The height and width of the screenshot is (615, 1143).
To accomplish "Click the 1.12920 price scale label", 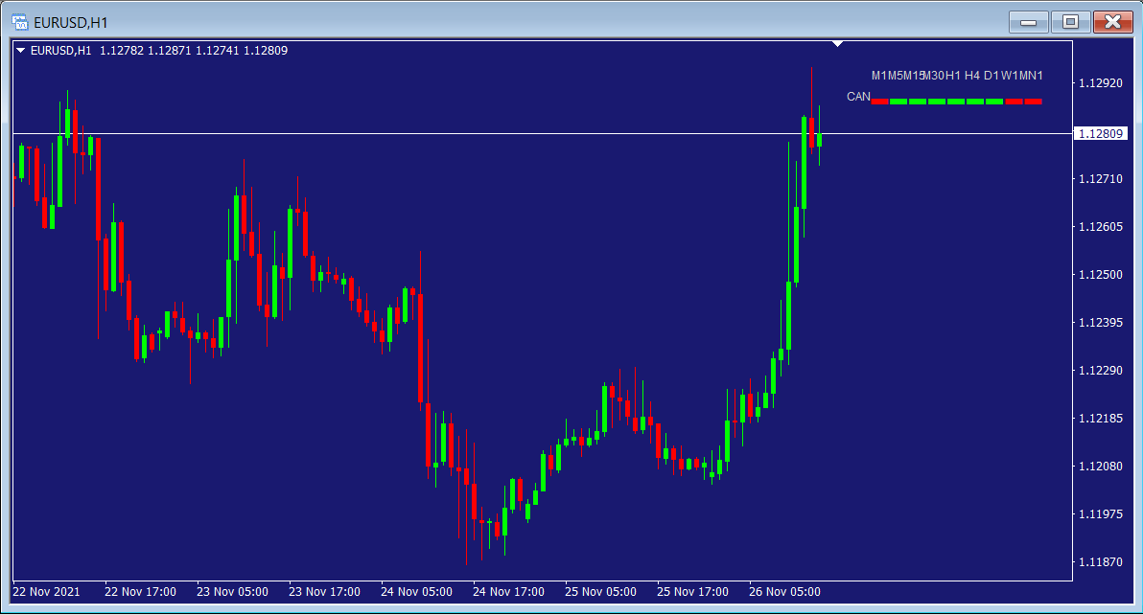I will point(1101,83).
